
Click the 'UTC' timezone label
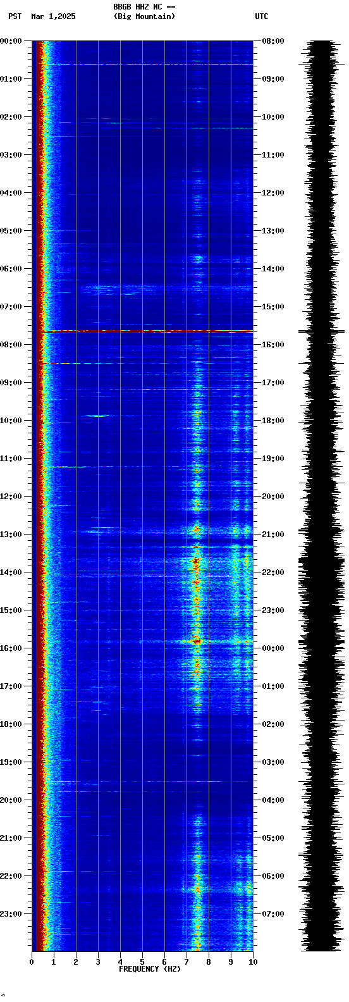[x=262, y=16]
